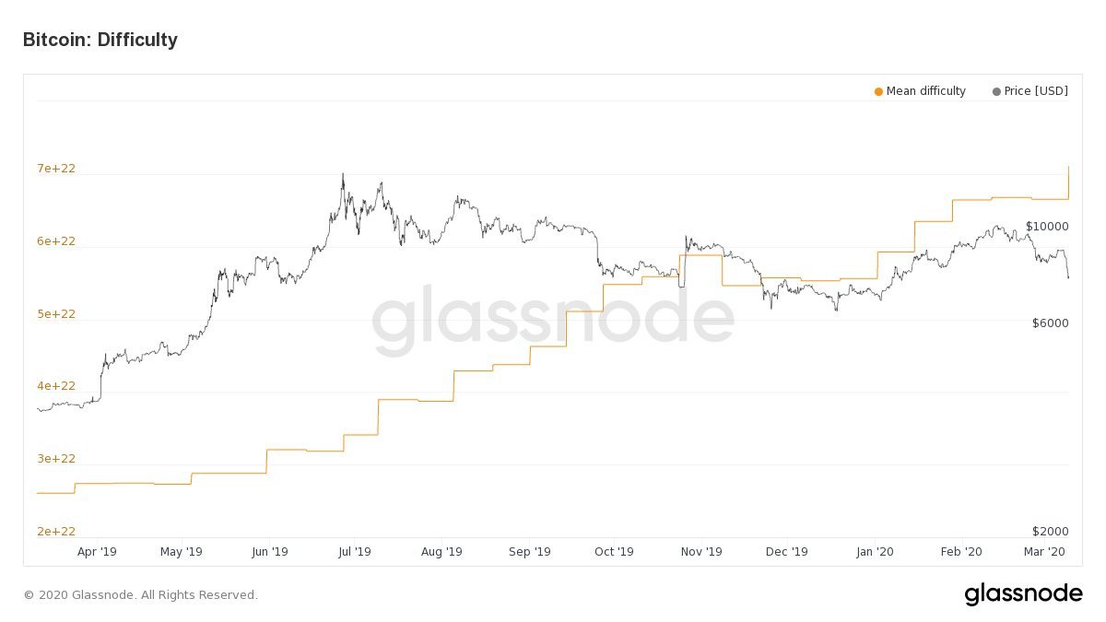Toggle the Price [USD] legend label

pyautogui.click(x=1036, y=91)
